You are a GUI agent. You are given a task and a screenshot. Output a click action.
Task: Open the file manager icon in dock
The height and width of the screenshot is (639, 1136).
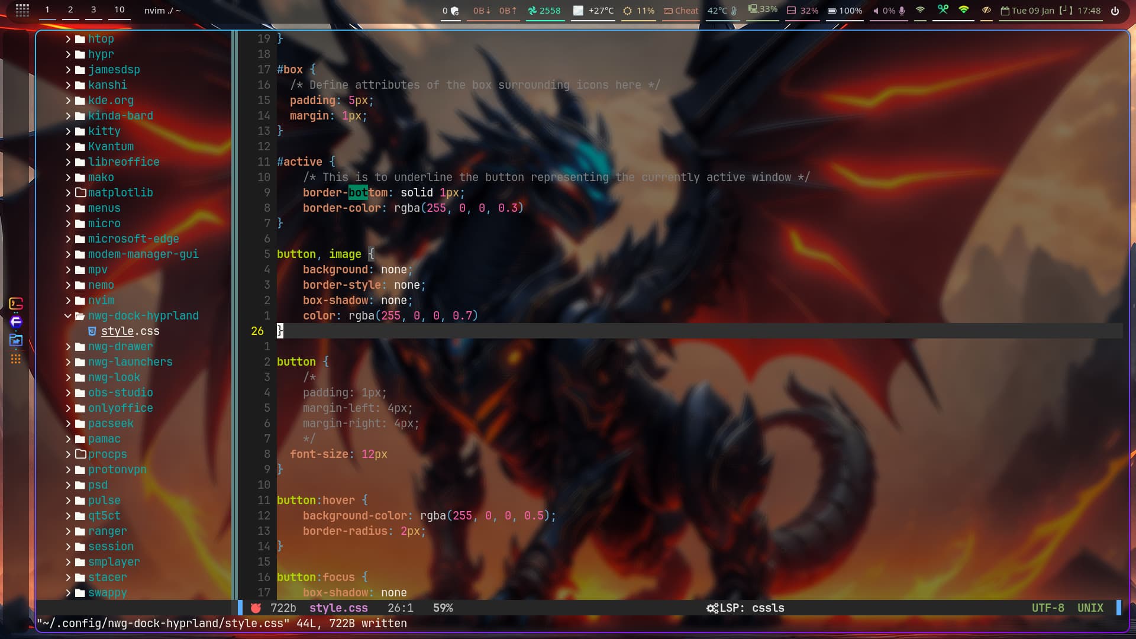coord(16,340)
